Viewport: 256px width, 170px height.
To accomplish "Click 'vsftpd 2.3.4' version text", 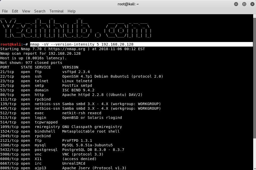I will pyautogui.click(x=76, y=72).
